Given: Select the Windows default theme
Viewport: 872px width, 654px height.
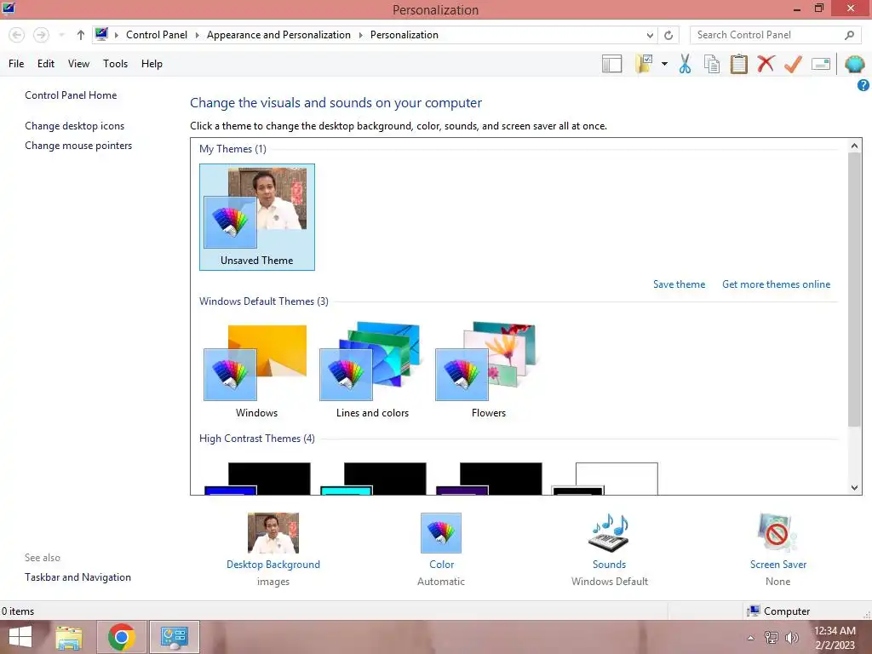Looking at the screenshot, I should [x=256, y=371].
